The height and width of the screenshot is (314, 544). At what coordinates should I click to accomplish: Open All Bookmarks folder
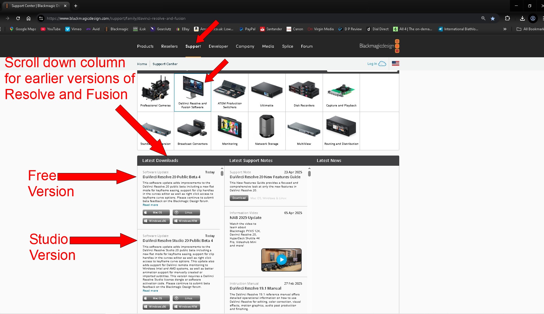(x=530, y=29)
